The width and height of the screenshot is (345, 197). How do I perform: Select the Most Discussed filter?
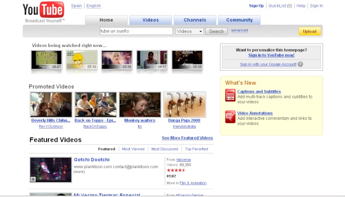point(165,149)
